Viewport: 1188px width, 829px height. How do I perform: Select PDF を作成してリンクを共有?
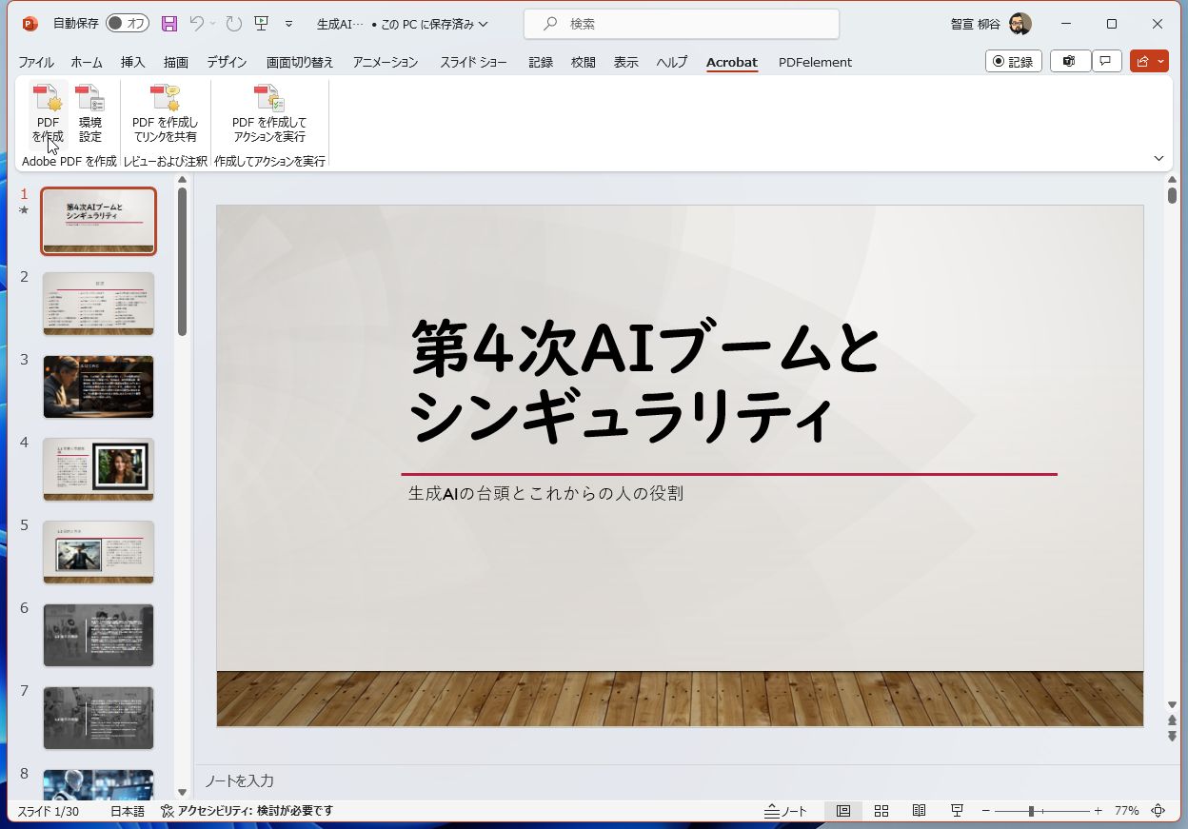click(165, 112)
